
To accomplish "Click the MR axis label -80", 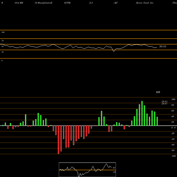I will [x=173, y=150].
